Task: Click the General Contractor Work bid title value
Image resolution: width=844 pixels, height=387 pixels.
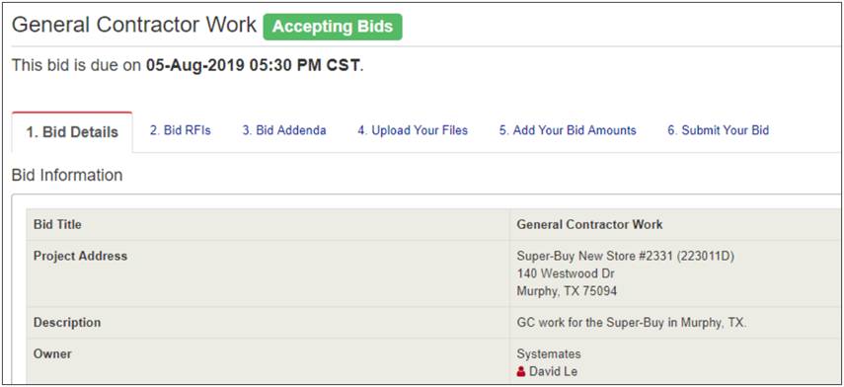Action: [590, 224]
